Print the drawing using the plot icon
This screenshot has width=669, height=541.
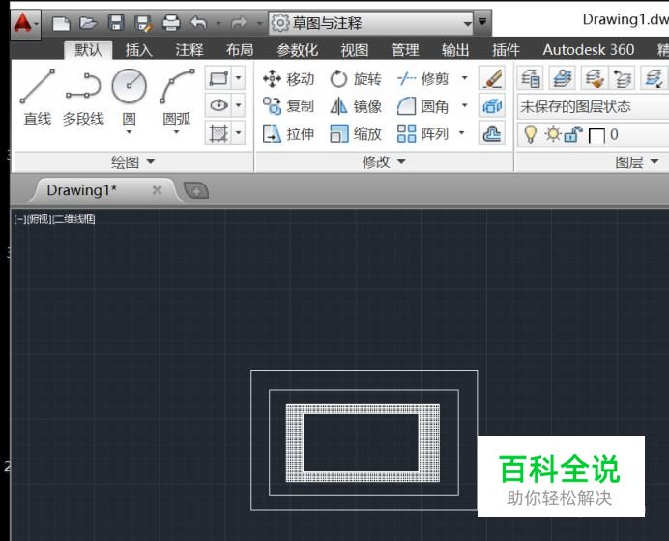(x=171, y=22)
